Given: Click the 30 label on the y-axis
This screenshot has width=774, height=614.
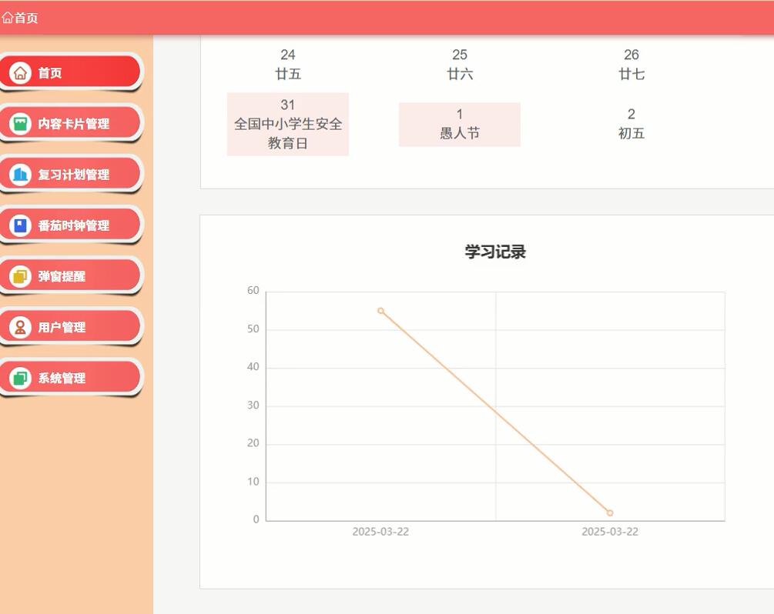Looking at the screenshot, I should pyautogui.click(x=253, y=405).
